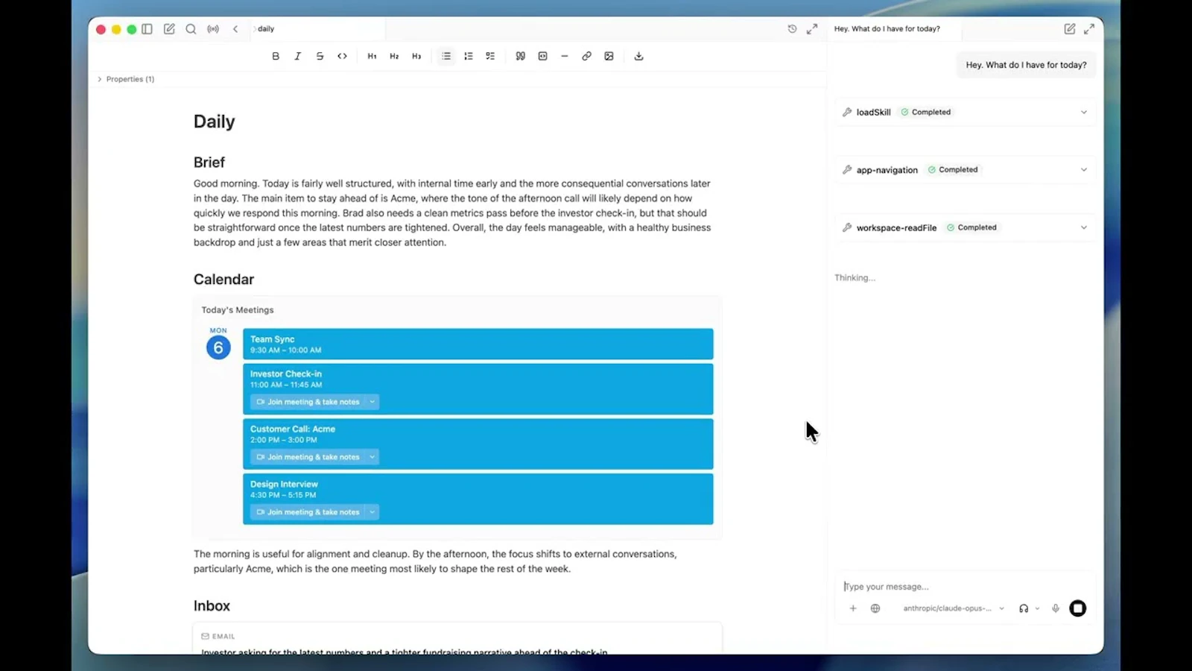Open the anthropic/claude-opus model dropdown

point(954,608)
